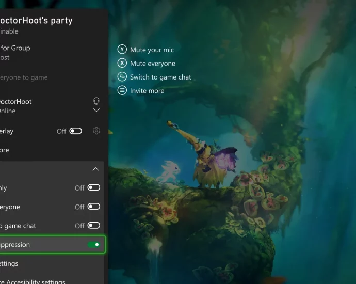Disable the noise suppression toggle
Viewport: 356px width, 284px height.
pos(93,245)
